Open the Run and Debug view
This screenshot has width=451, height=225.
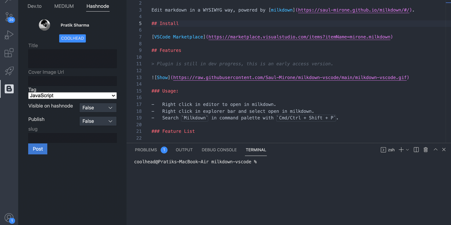tap(9, 35)
